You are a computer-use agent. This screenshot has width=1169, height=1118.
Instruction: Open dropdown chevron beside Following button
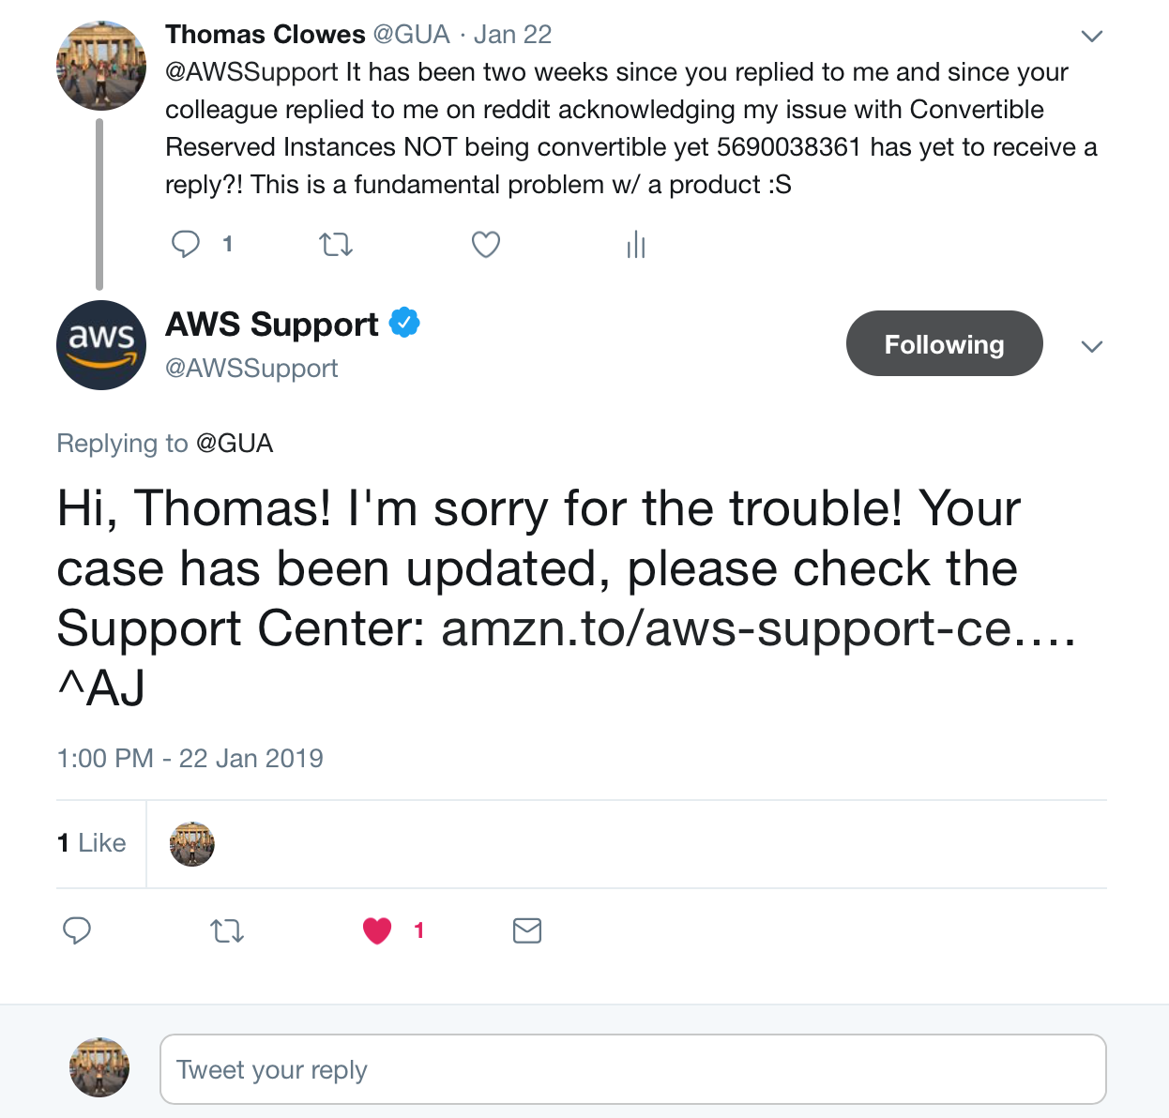click(x=1091, y=346)
